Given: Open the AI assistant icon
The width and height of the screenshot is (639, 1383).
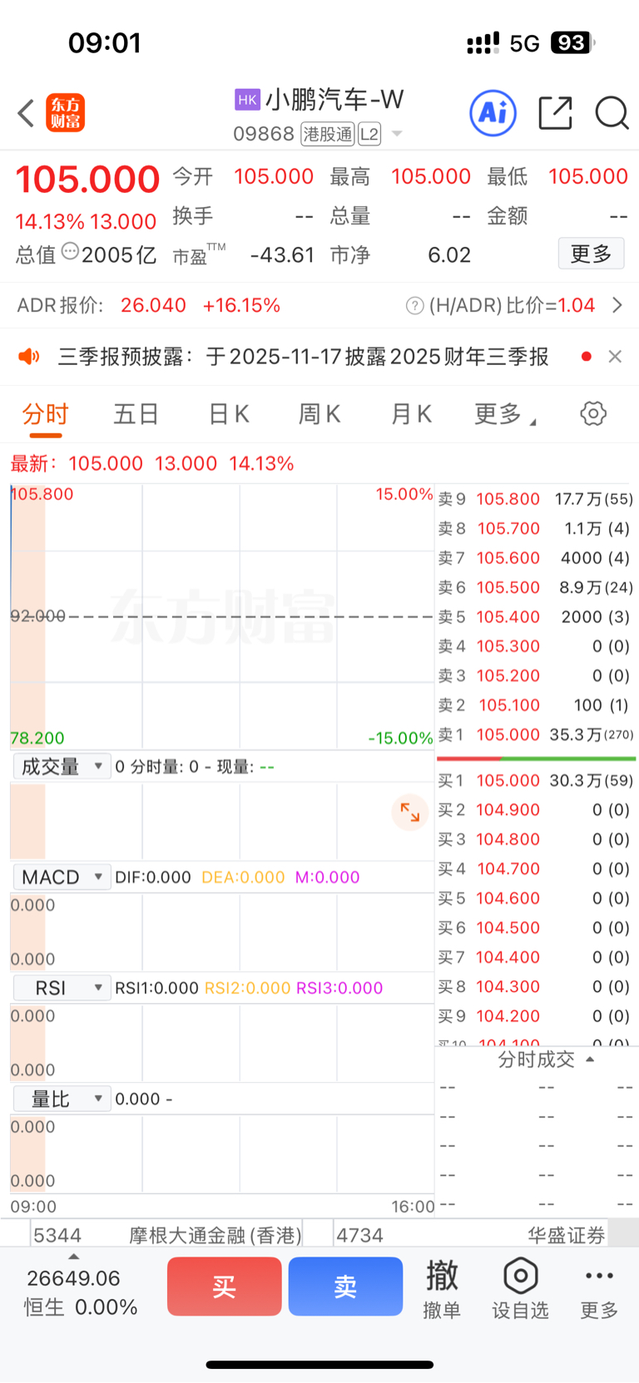Looking at the screenshot, I should 493,112.
